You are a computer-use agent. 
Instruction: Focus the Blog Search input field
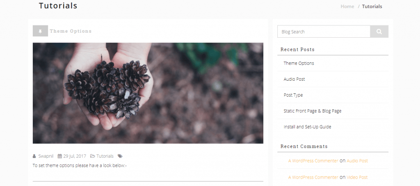pyautogui.click(x=324, y=32)
